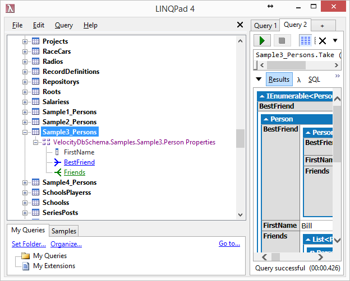Follow the Friends property link
Viewport: 350px width, 281px height.
coord(75,172)
